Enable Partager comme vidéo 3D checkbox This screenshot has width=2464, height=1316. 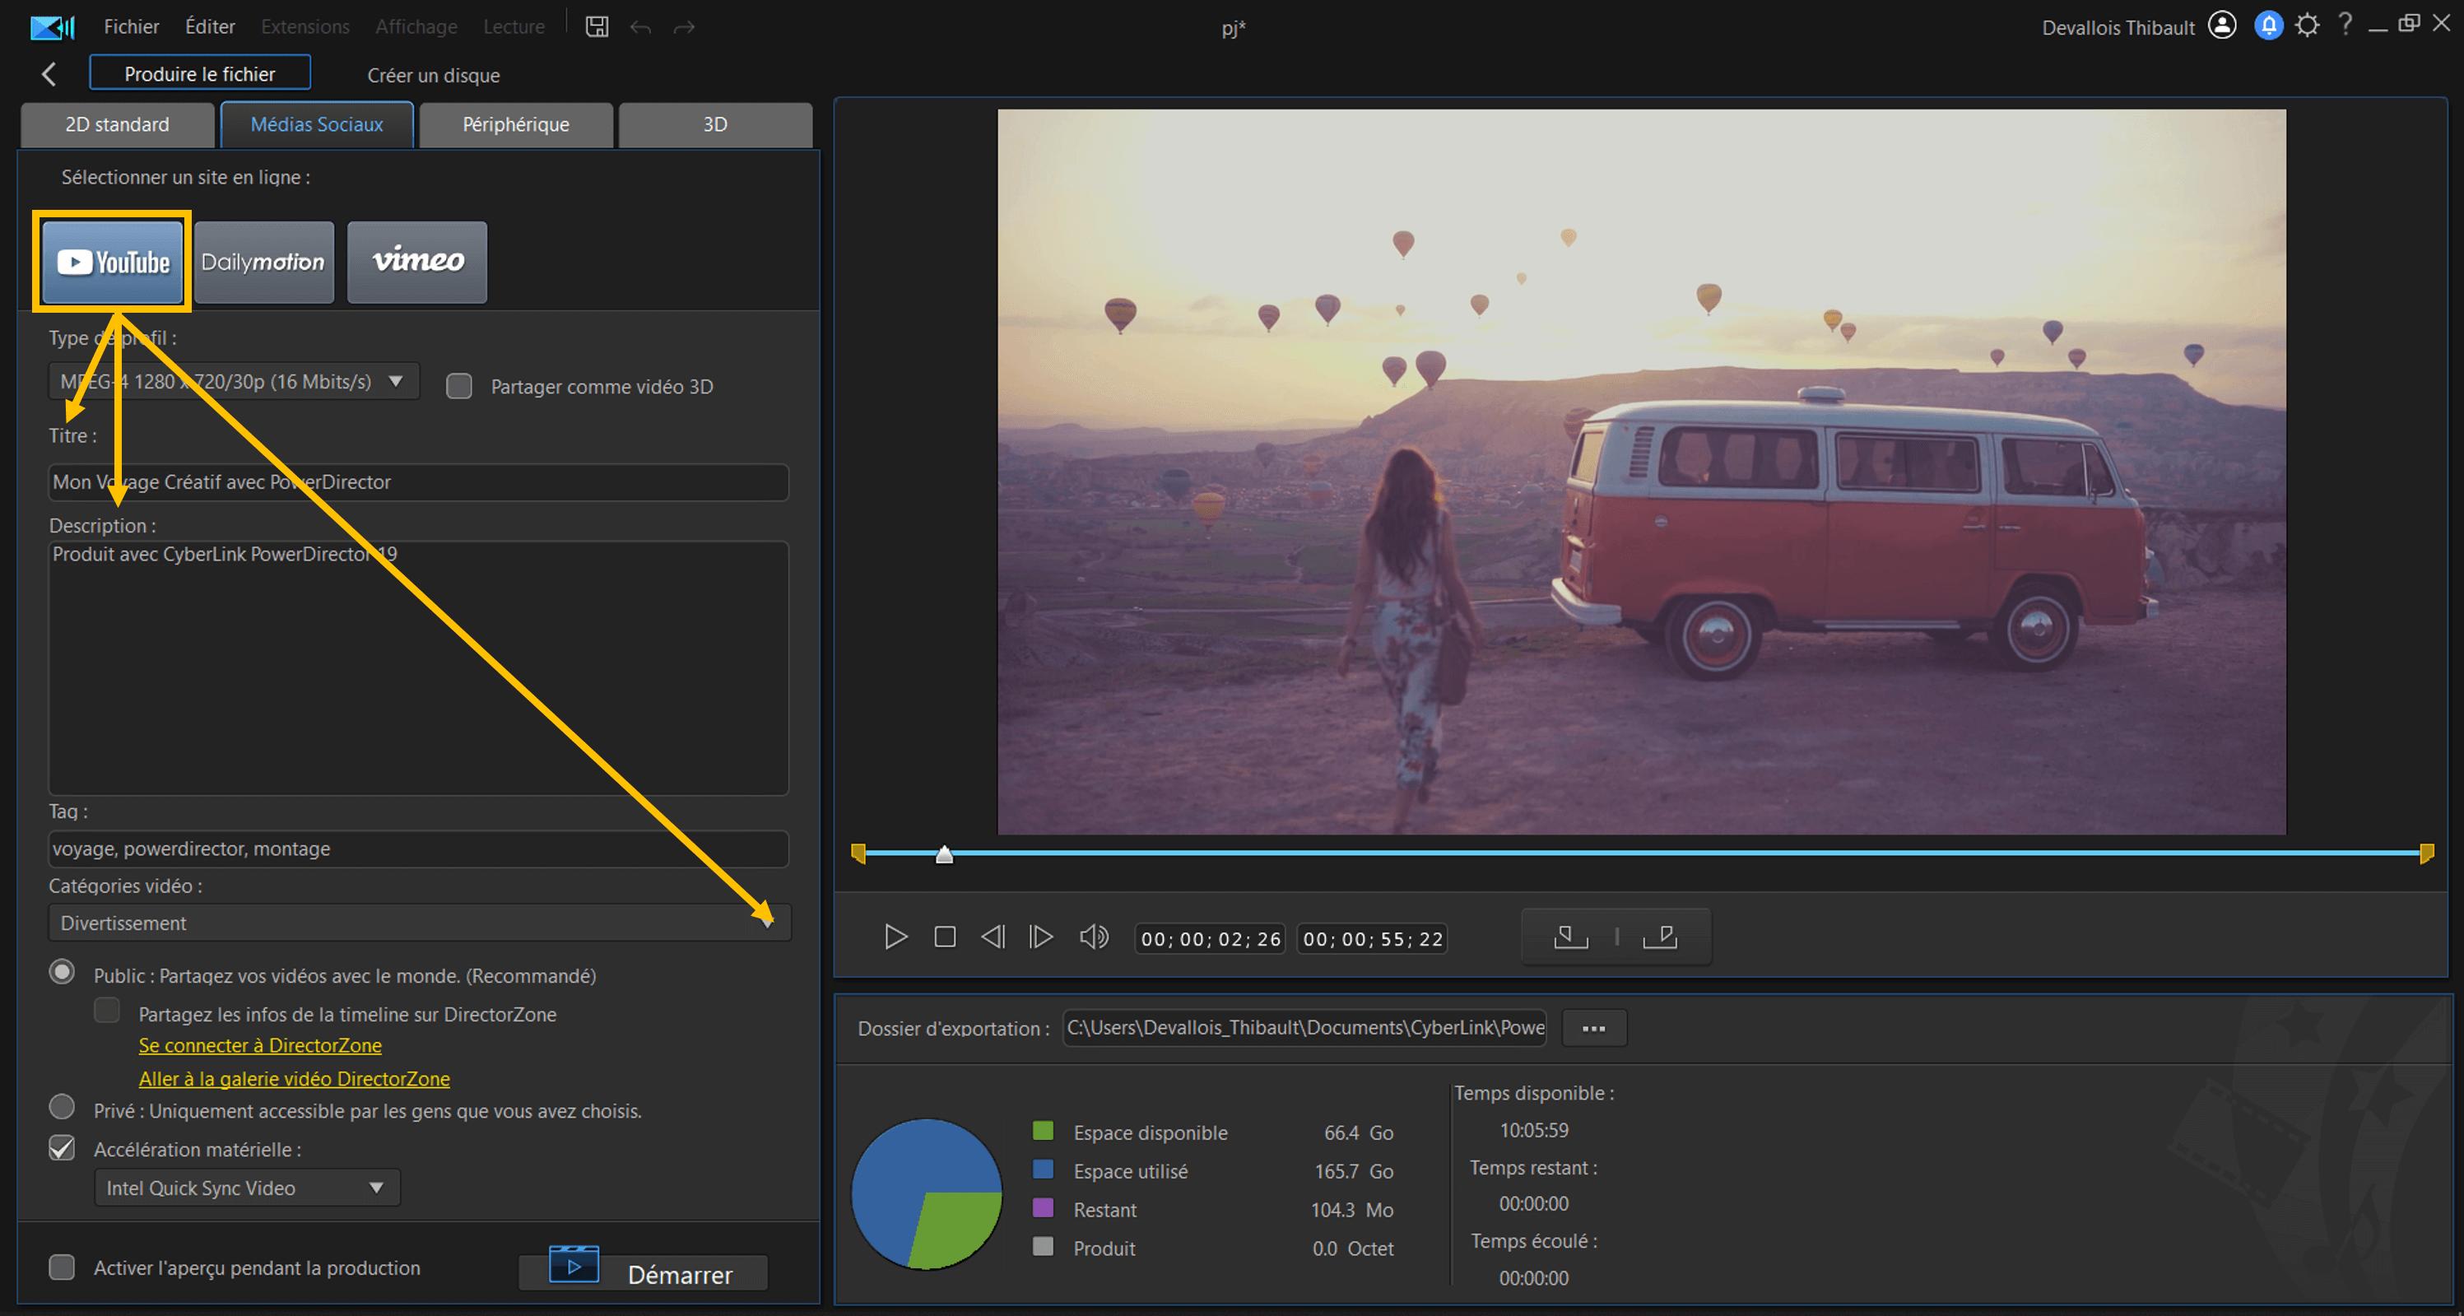(x=459, y=386)
